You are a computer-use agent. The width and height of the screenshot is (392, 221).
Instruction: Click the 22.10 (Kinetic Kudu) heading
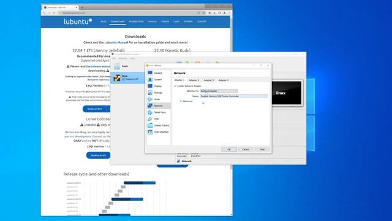pyautogui.click(x=172, y=50)
